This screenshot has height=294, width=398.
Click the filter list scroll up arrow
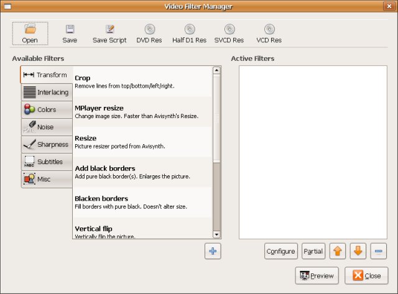[216, 70]
